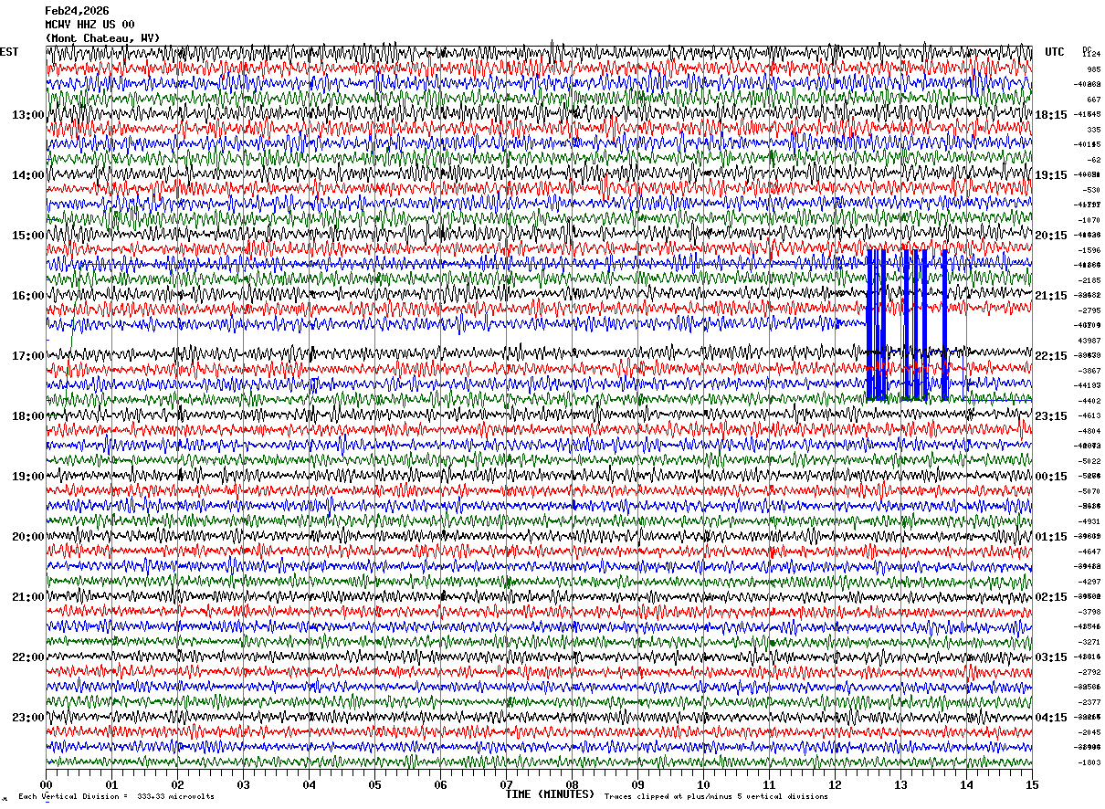The height and width of the screenshot is (809, 1105).
Task: Click the DC offset value -530
Action: click(1091, 190)
